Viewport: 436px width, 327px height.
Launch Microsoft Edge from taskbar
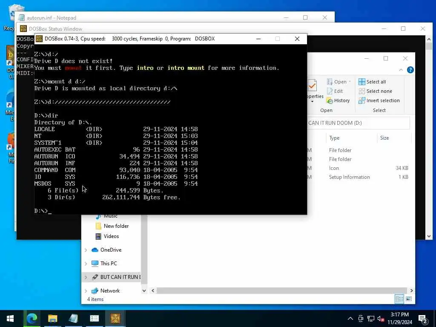(32, 318)
